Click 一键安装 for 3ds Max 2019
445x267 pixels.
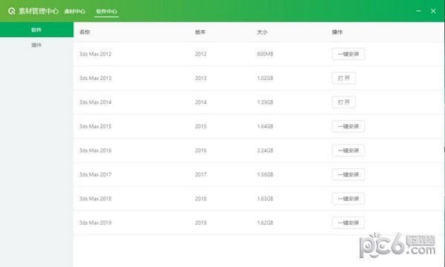[349, 222]
